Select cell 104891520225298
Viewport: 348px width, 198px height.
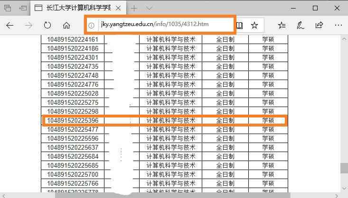[x=73, y=111]
